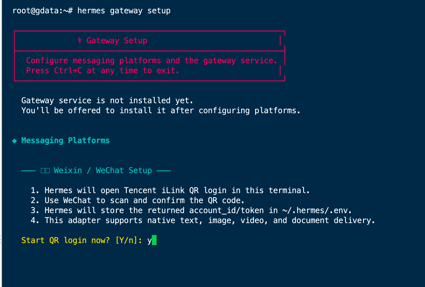The image size is (425, 287).
Task: Click the Messaging Platforms heading
Action: coord(66,141)
